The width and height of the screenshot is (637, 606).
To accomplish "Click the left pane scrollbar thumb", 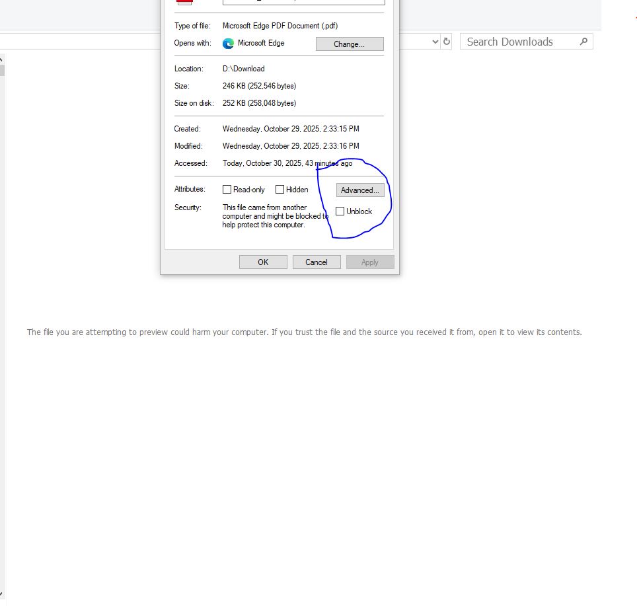I will point(2,69).
